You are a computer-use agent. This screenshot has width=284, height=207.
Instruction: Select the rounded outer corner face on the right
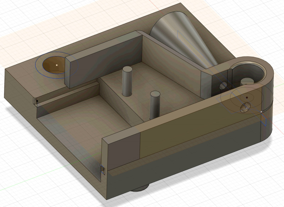click(x=269, y=117)
